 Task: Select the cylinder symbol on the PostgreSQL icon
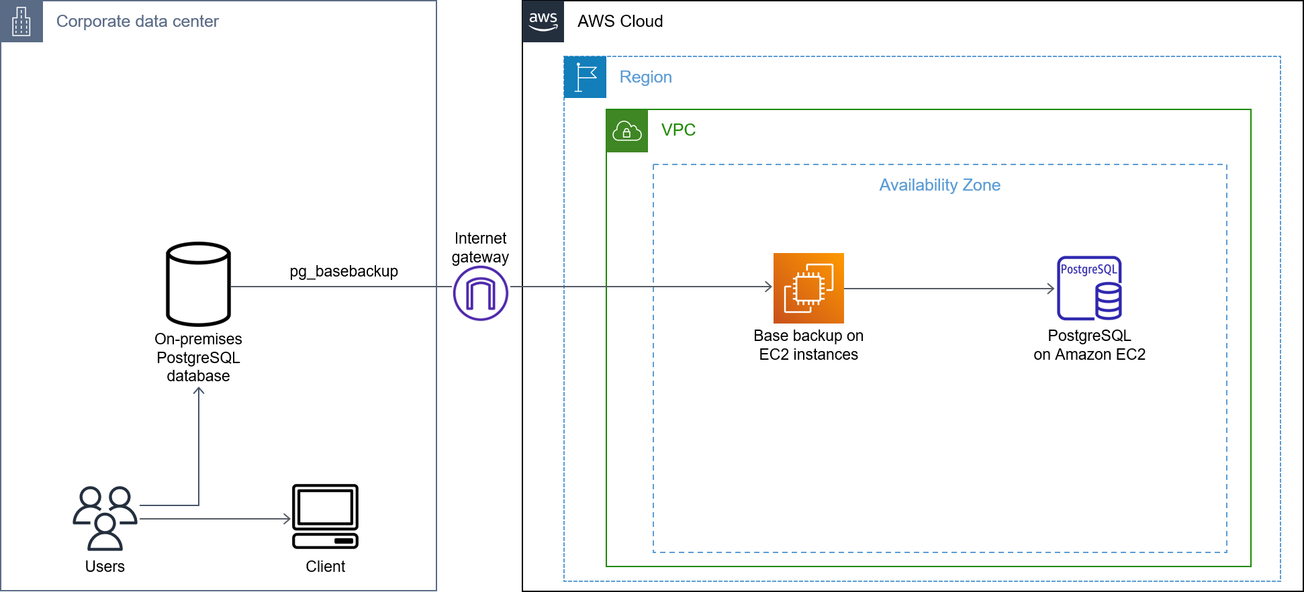(1108, 301)
